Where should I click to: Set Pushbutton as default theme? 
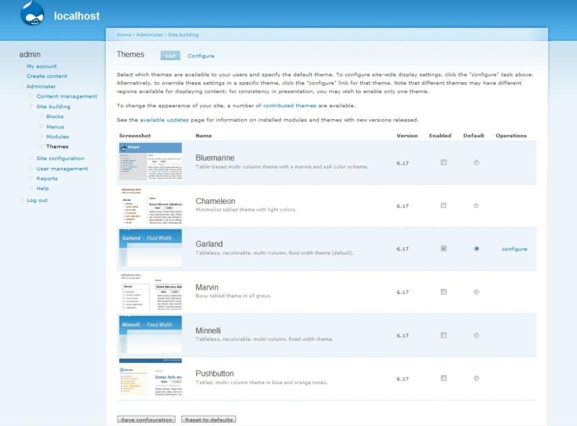tap(476, 378)
